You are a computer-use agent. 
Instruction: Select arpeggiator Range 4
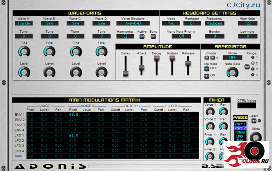click(x=253, y=75)
